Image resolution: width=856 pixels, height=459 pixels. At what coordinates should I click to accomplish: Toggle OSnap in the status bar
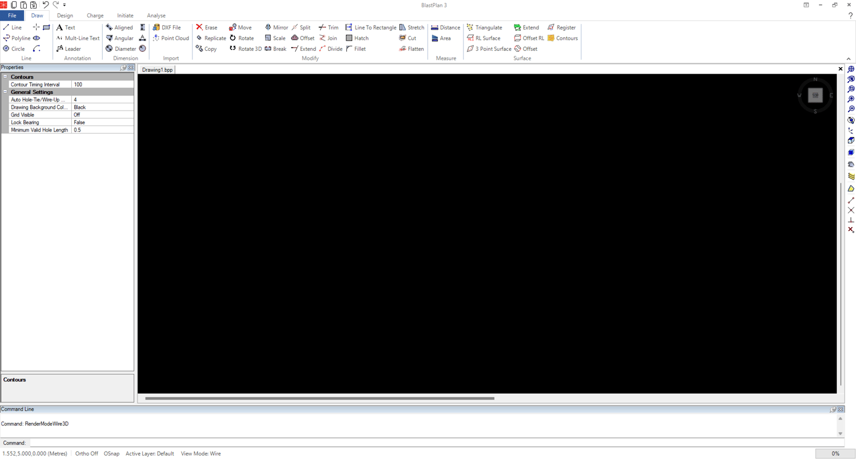click(x=112, y=454)
